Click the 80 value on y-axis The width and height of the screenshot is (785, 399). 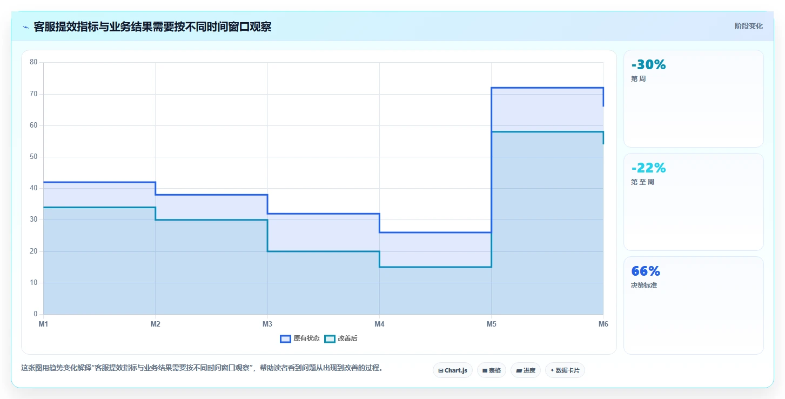click(x=33, y=62)
